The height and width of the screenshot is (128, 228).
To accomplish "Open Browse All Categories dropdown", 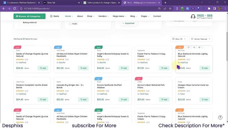I will click(x=30, y=16).
